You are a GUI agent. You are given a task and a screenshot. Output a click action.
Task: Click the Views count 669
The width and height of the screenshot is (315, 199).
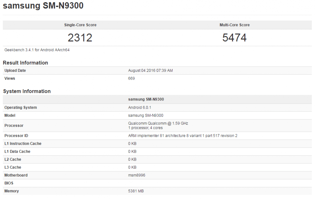[x=131, y=78]
